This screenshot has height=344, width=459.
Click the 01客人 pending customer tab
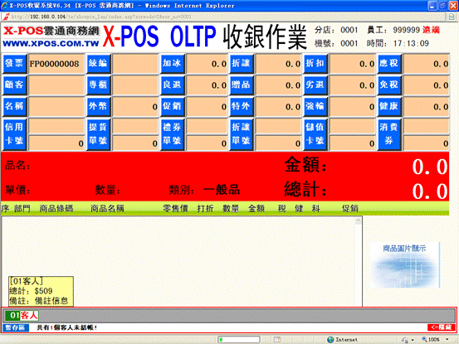click(x=22, y=315)
